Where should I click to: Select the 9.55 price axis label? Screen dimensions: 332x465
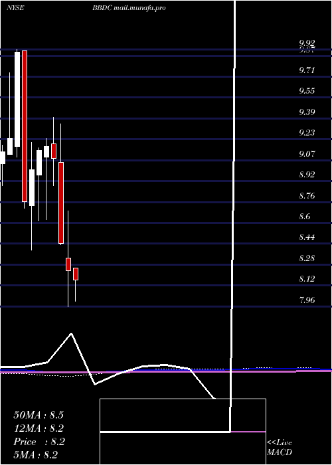pyautogui.click(x=307, y=91)
